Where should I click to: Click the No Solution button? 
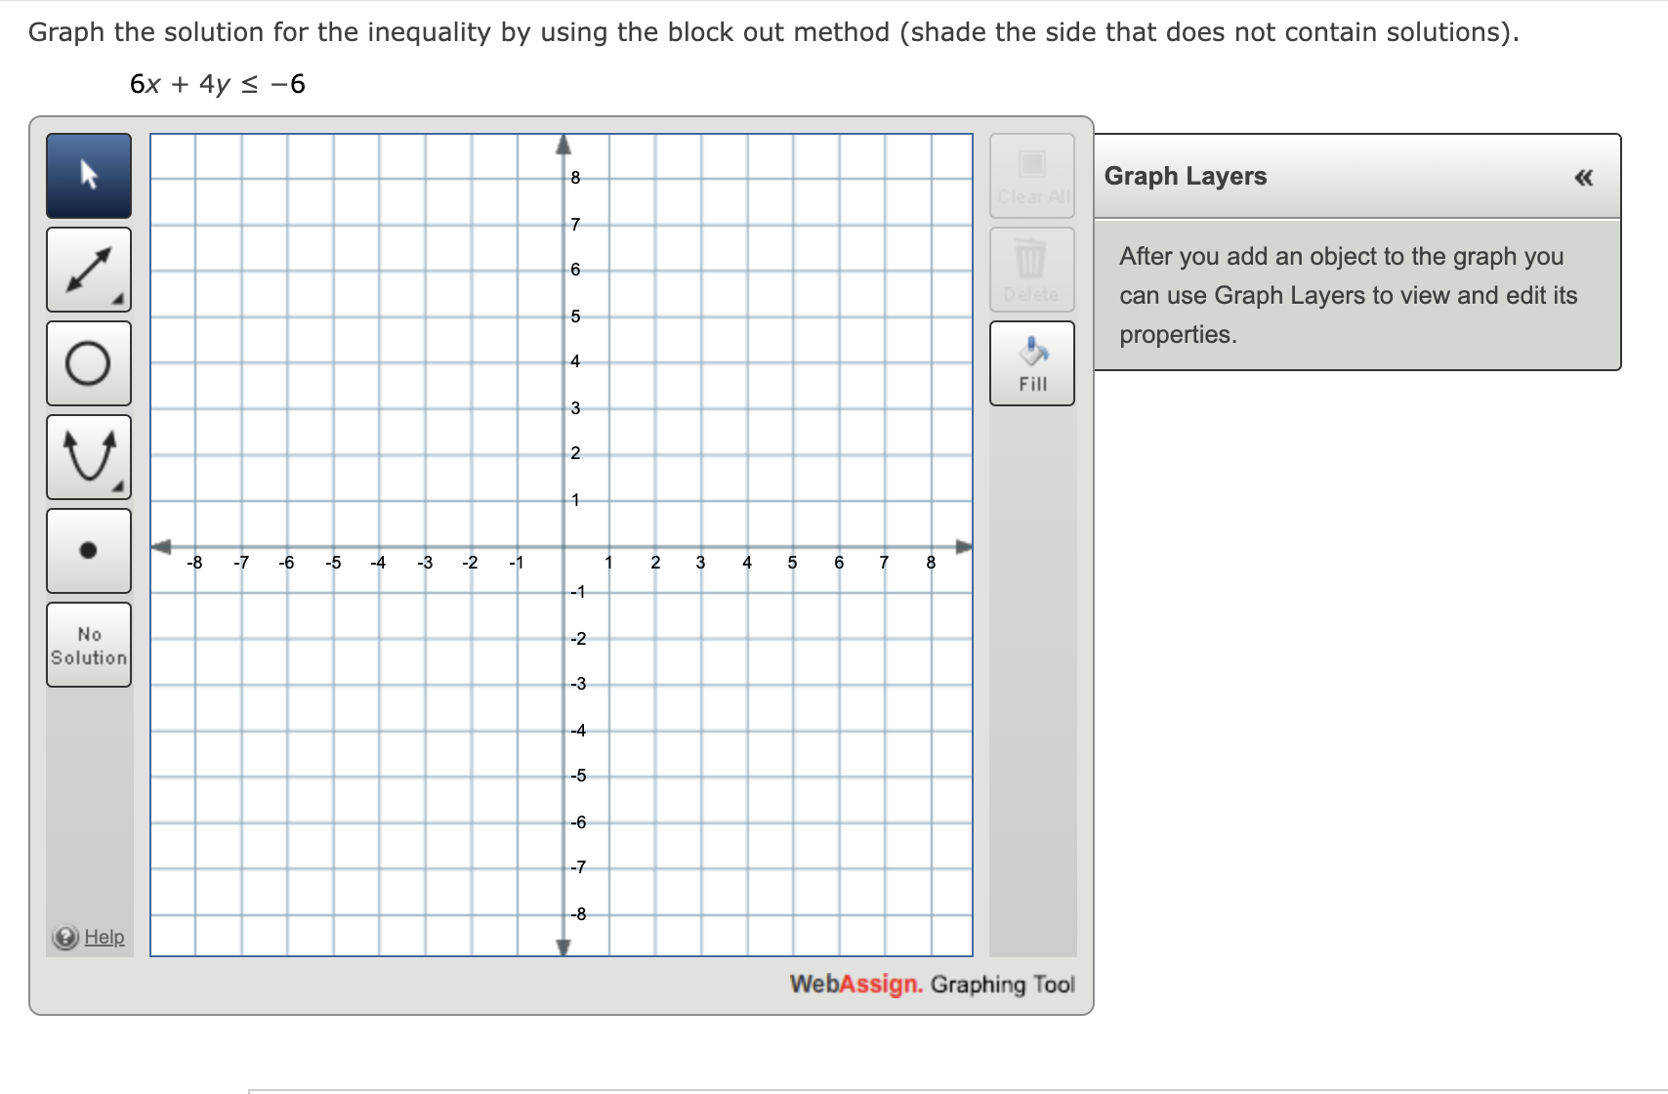[89, 645]
